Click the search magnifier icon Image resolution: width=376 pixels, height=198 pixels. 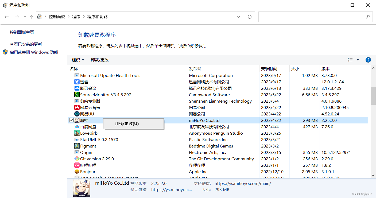coord(368,17)
